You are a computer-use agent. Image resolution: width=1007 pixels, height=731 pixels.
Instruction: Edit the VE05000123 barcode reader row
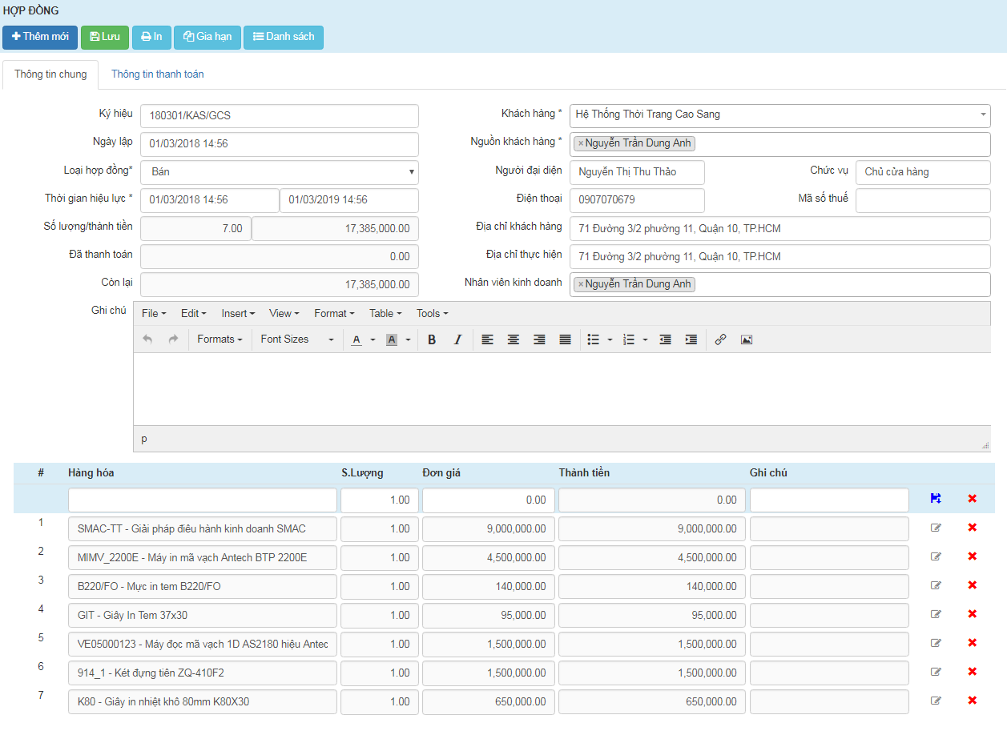(936, 643)
